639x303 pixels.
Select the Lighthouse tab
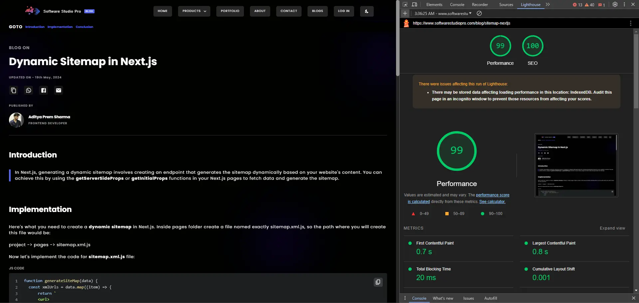tap(531, 5)
